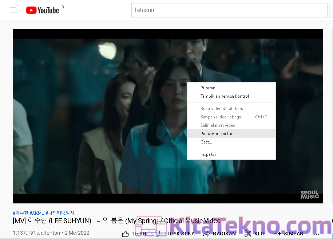Open the #AKMU hashtag link
333x239 pixels.
[x=37, y=213]
